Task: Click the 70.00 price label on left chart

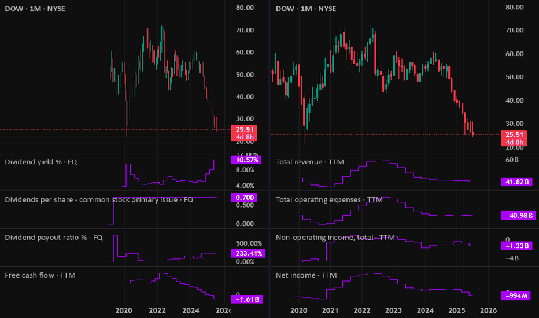Action: (x=245, y=30)
